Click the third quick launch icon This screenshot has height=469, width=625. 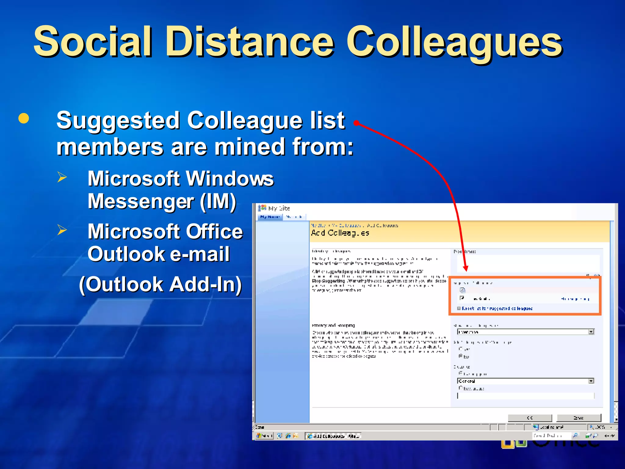click(295, 436)
